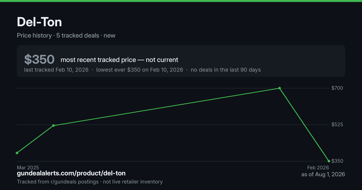Click the Del-Ton product title

click(x=40, y=22)
